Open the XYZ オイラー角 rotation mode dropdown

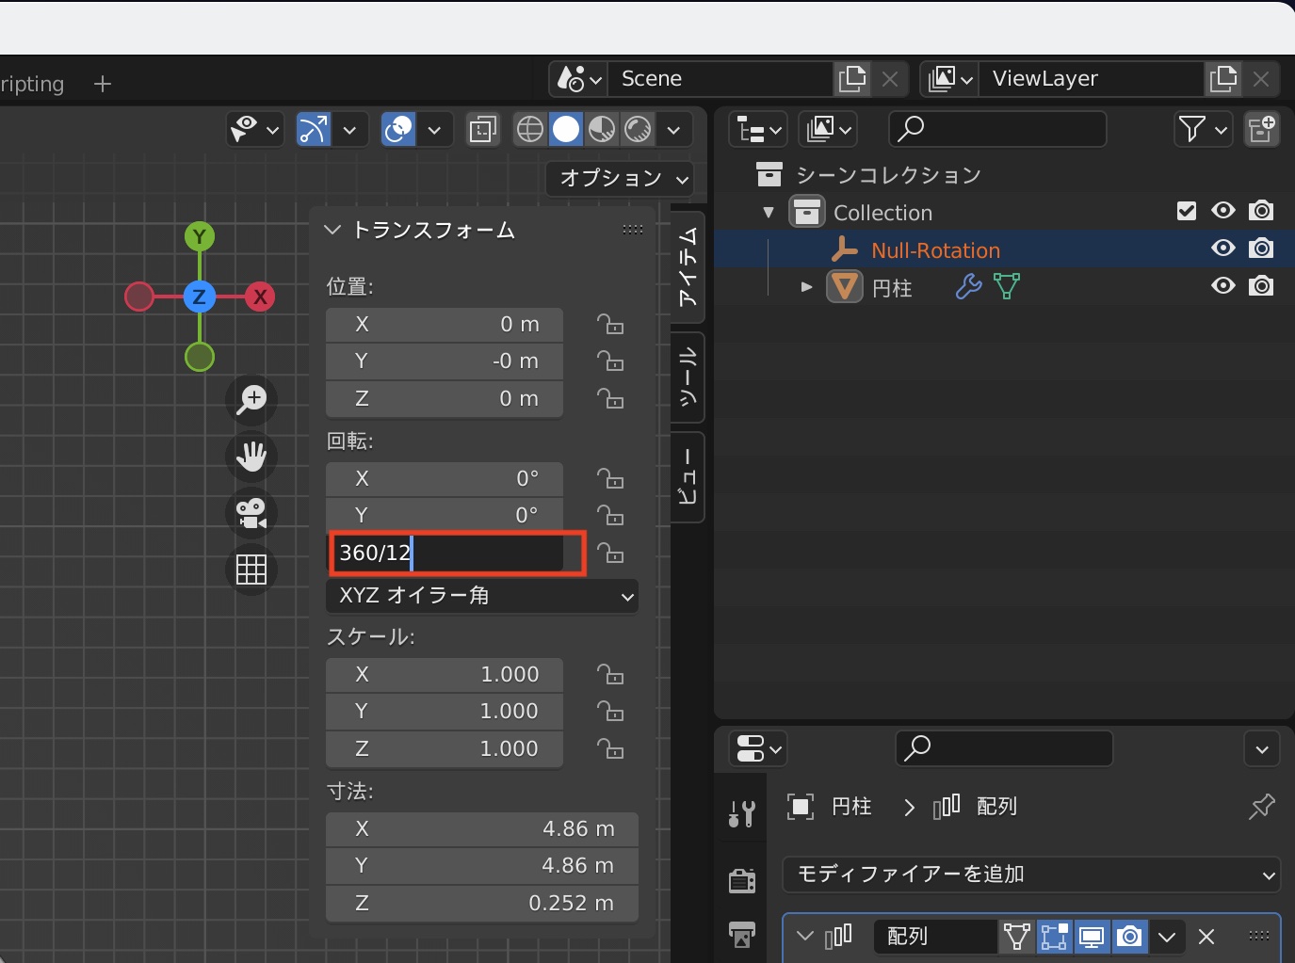coord(482,596)
